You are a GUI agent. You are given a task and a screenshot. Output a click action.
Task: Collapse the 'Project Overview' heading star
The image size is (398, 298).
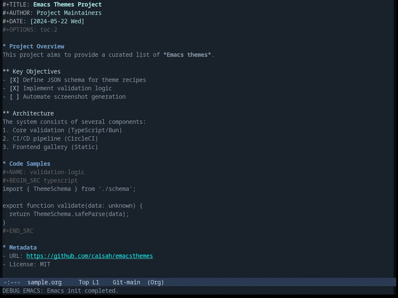point(4,47)
